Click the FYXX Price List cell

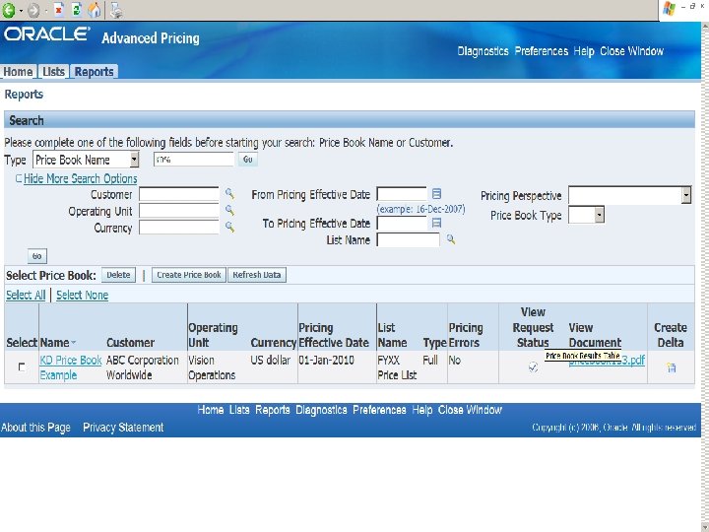[x=397, y=367]
